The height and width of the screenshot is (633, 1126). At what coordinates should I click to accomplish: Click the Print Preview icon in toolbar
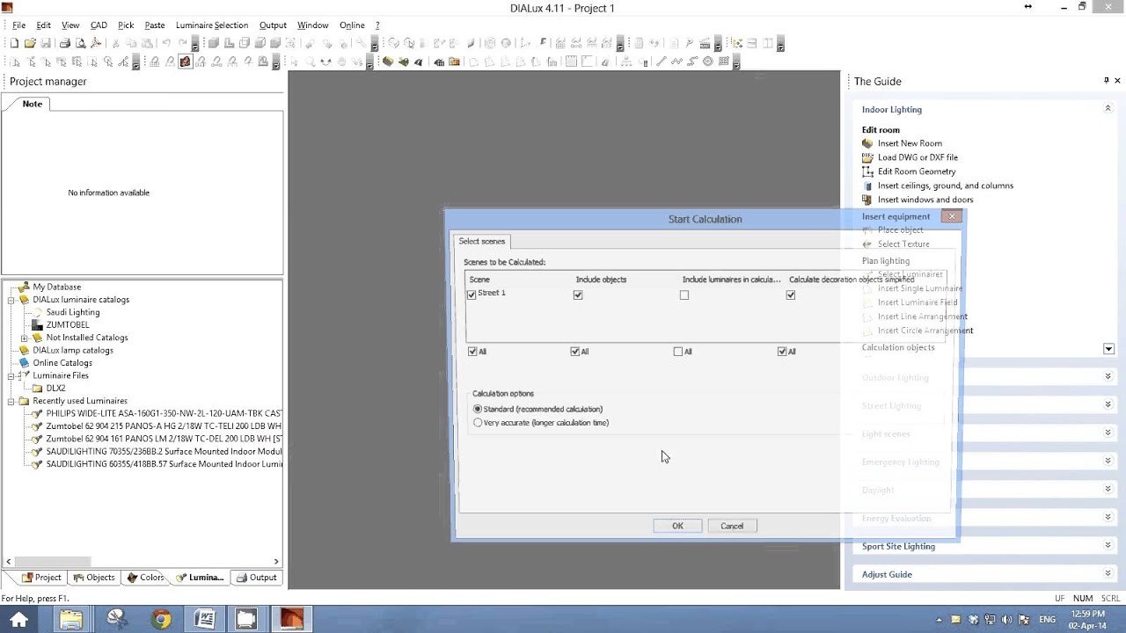click(x=80, y=43)
